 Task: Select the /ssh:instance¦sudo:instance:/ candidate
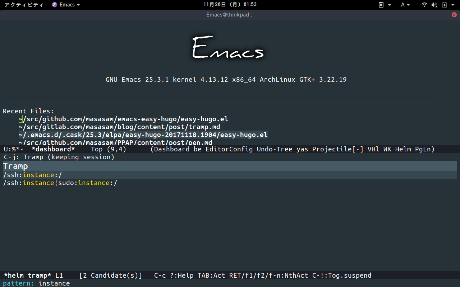click(60, 183)
